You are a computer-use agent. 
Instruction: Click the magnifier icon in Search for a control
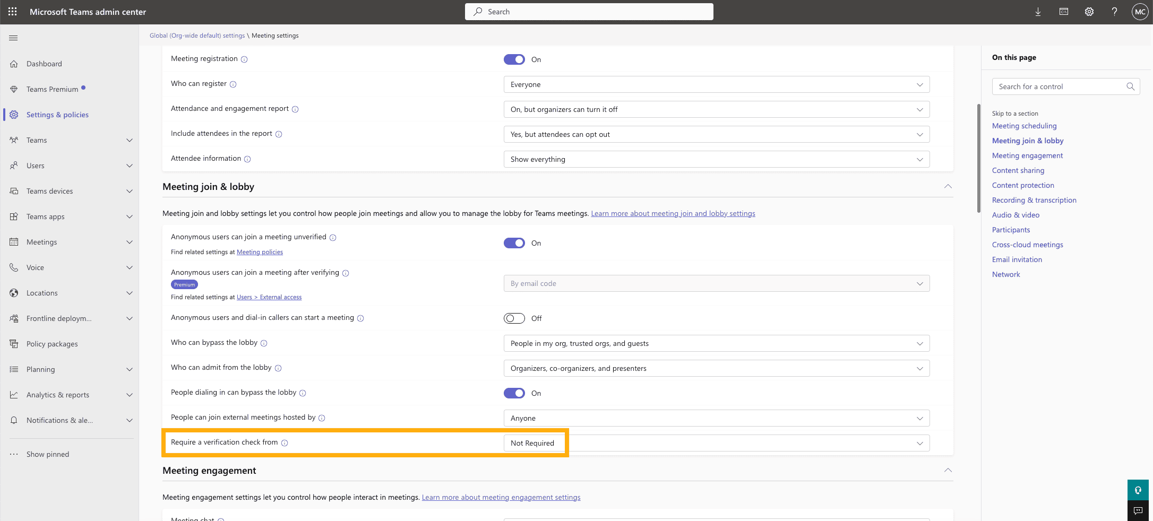click(1130, 86)
